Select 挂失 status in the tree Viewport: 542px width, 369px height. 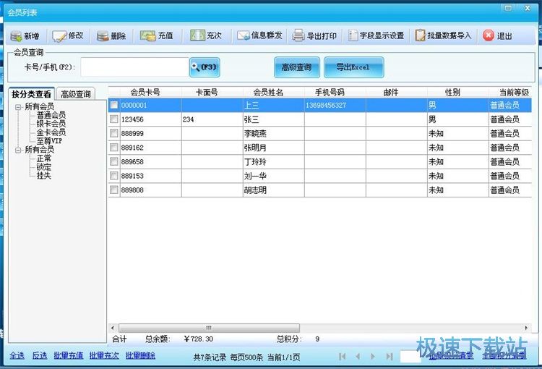click(44, 176)
